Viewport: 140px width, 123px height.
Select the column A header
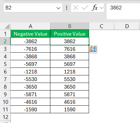click(30, 26)
